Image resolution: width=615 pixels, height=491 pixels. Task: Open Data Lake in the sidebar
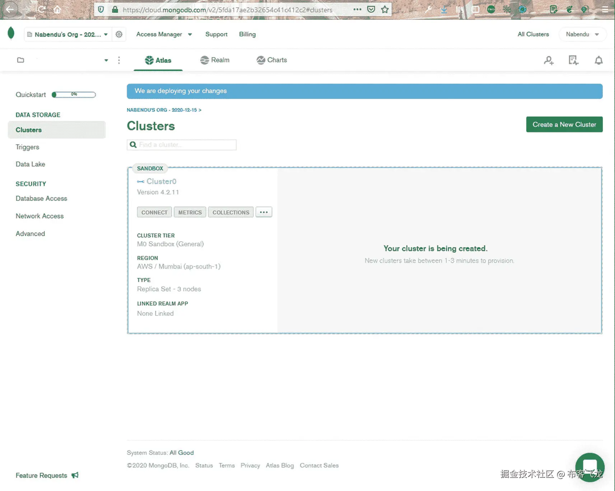coord(31,164)
